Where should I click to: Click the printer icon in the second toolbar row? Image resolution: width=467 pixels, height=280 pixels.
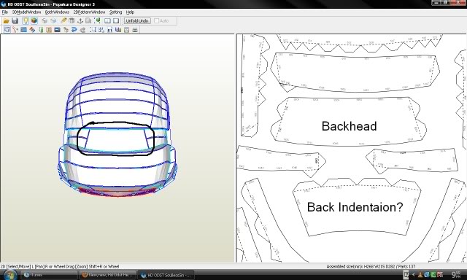pyautogui.click(x=135, y=30)
